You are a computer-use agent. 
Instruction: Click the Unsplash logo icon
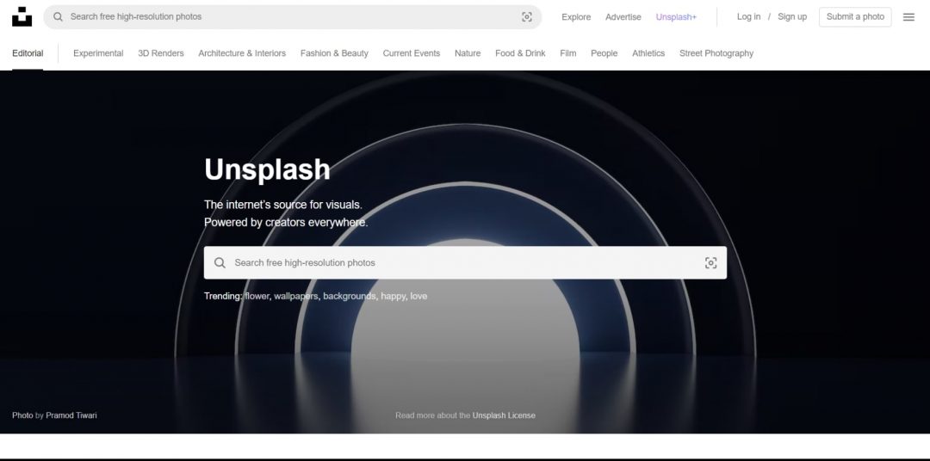pyautogui.click(x=22, y=16)
